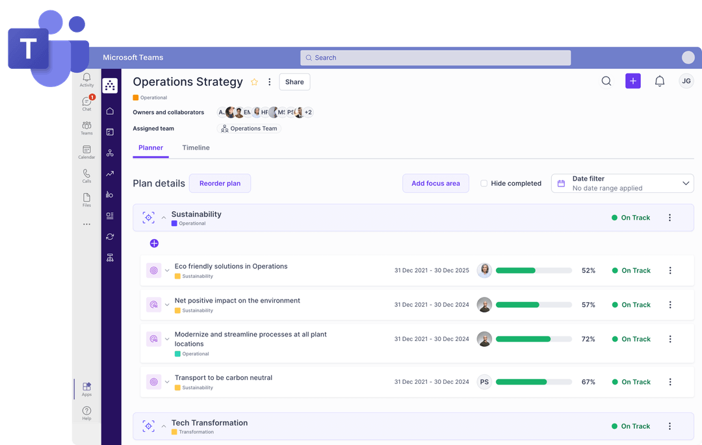Collapse the Sustainability focus area
Screen dimensions: 702x445
pyautogui.click(x=162, y=218)
